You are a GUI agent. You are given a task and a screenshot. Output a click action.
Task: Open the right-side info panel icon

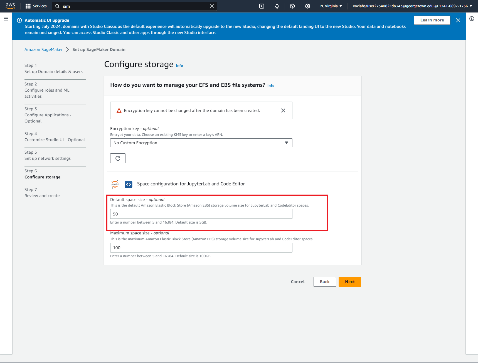coord(472,19)
